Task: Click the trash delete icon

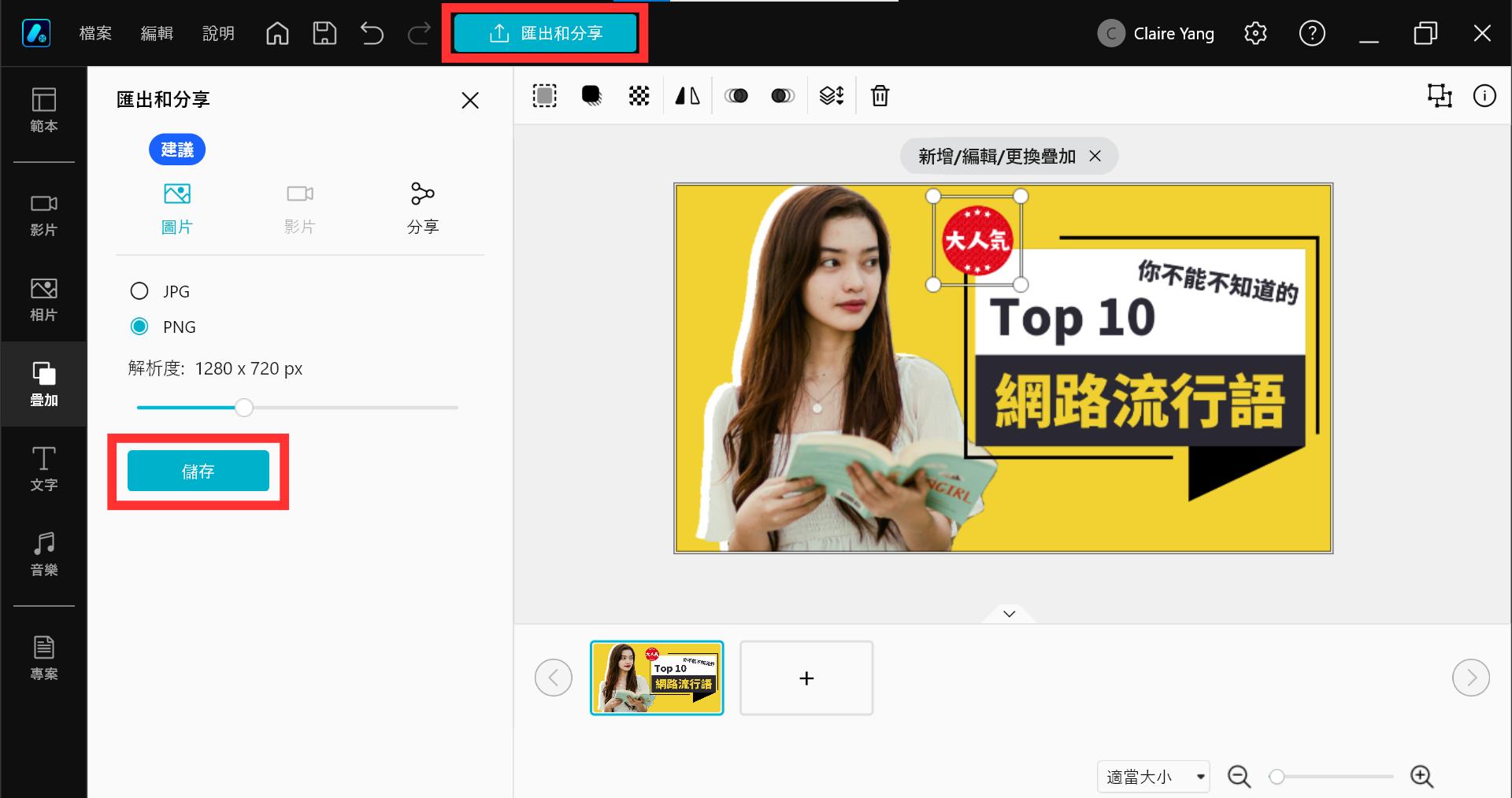Action: pyautogui.click(x=880, y=96)
